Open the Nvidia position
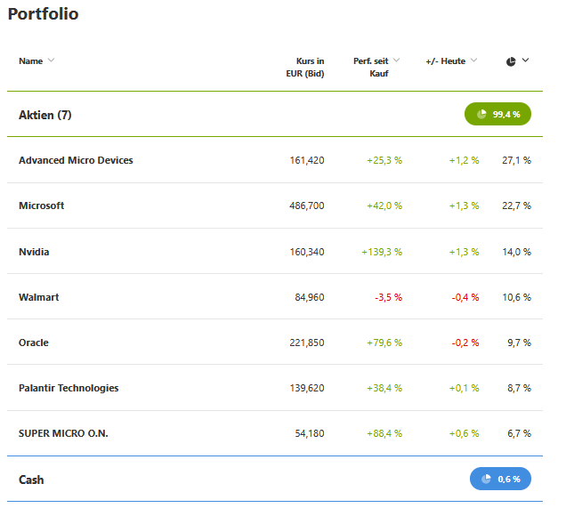The width and height of the screenshot is (566, 516). click(x=34, y=252)
